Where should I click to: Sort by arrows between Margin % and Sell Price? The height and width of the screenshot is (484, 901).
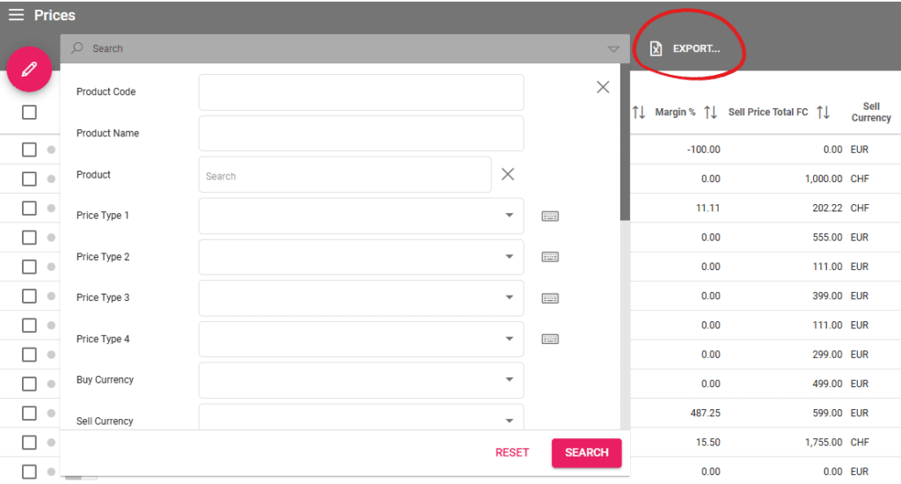(x=710, y=112)
